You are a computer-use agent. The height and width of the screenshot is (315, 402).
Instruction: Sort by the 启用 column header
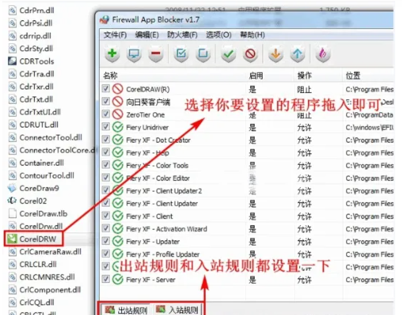coord(270,75)
